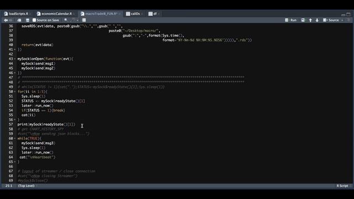This screenshot has height=199, width=354.
Task: Toggle fold arrow at line 46
Action: point(15,73)
